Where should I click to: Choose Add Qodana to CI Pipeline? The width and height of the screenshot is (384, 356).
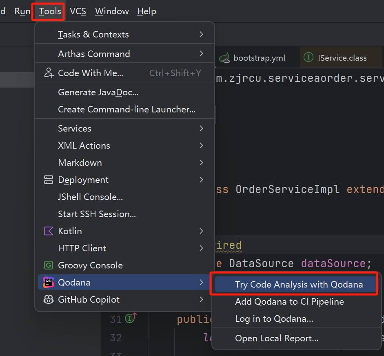coord(289,301)
